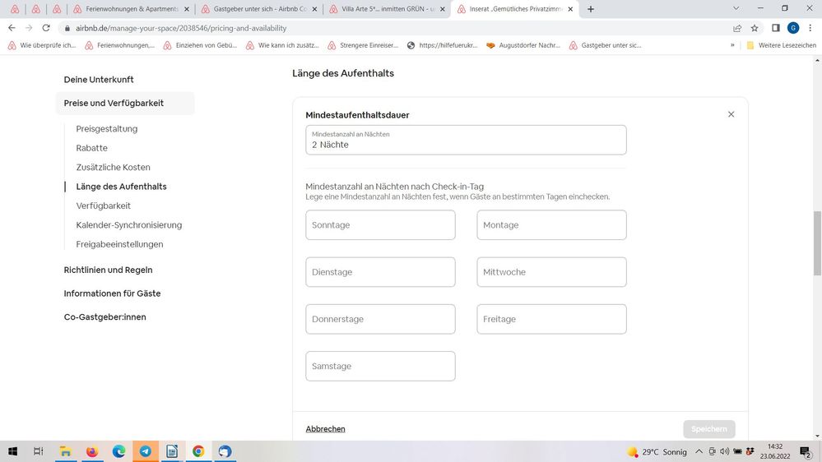Close the Mindestaufenthaltsdauer panel with X
Image resolution: width=822 pixels, height=462 pixels.
coord(731,114)
